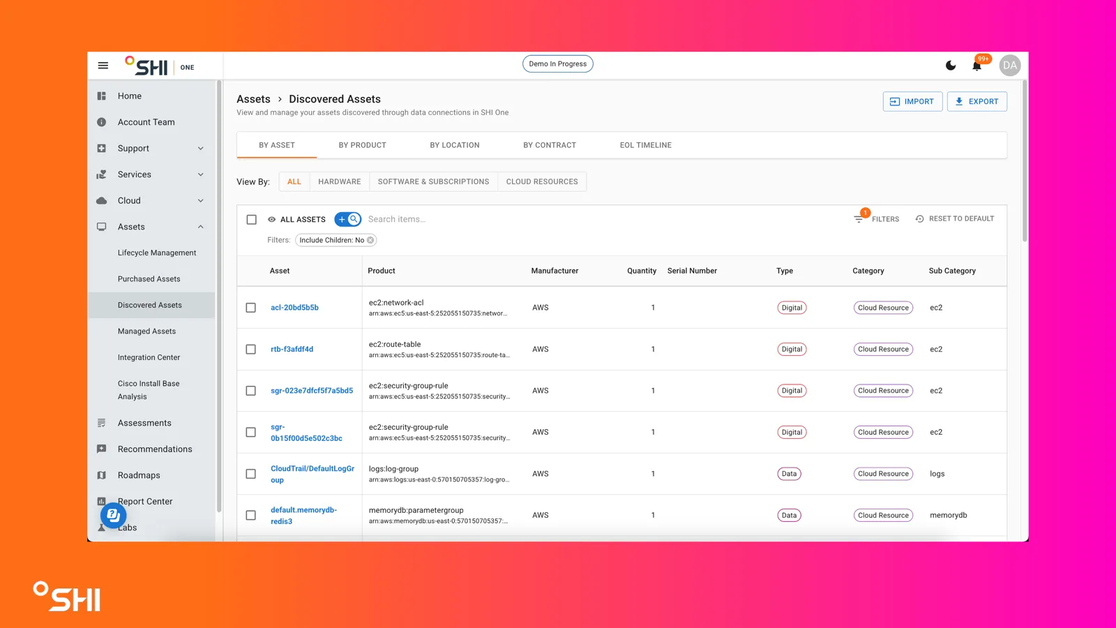Image resolution: width=1116 pixels, height=628 pixels.
Task: Click the Account Team info icon
Action: 102,122
